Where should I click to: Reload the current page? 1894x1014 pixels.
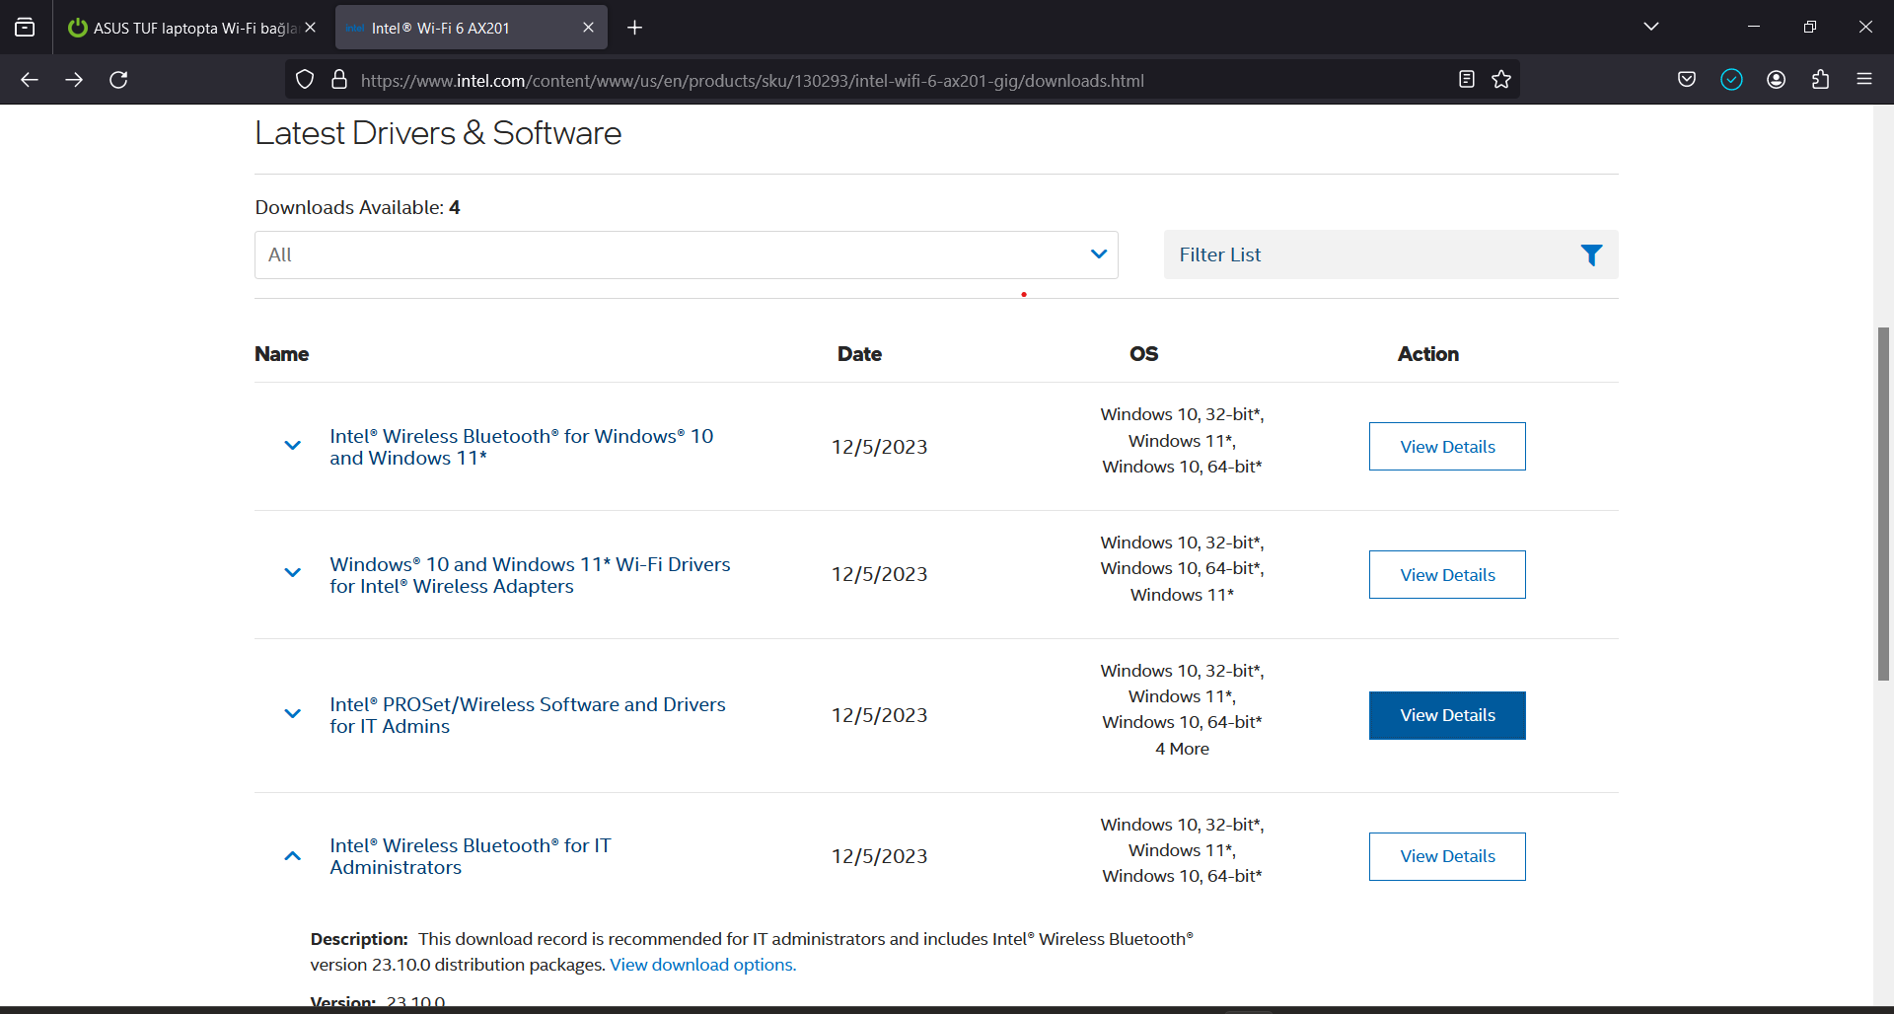(x=118, y=80)
